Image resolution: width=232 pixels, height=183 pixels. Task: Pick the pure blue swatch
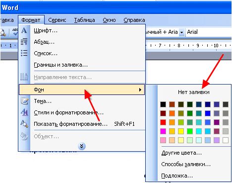point(208,113)
